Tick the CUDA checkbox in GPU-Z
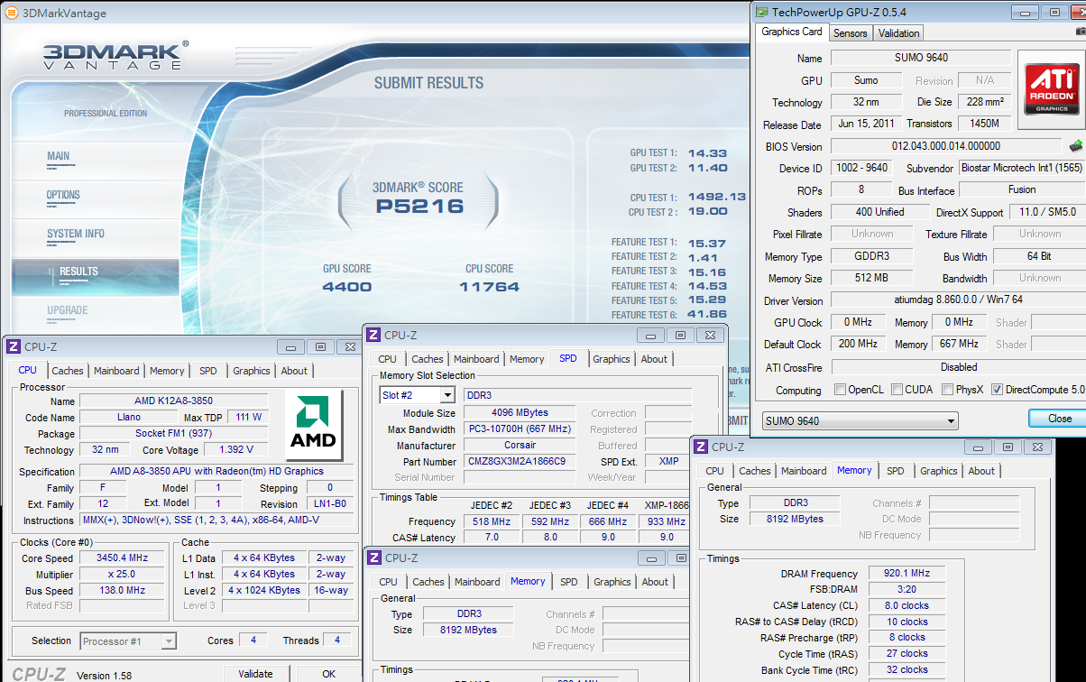 (897, 390)
